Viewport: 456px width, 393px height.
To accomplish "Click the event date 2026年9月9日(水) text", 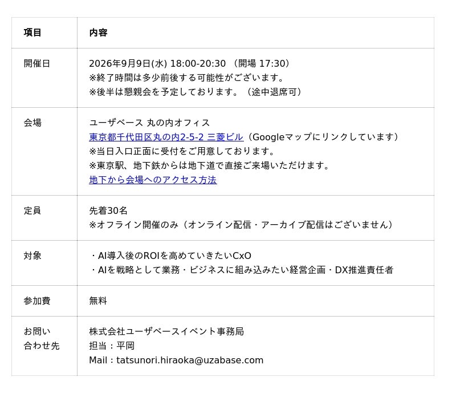I will [x=128, y=63].
